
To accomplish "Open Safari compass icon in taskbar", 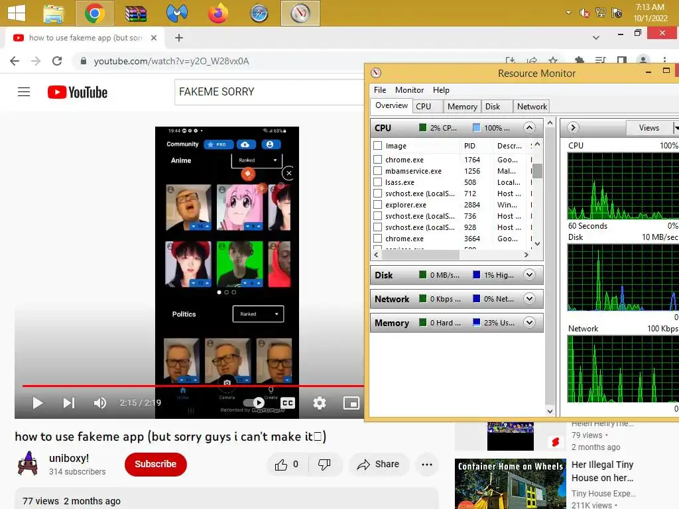I will pyautogui.click(x=259, y=13).
